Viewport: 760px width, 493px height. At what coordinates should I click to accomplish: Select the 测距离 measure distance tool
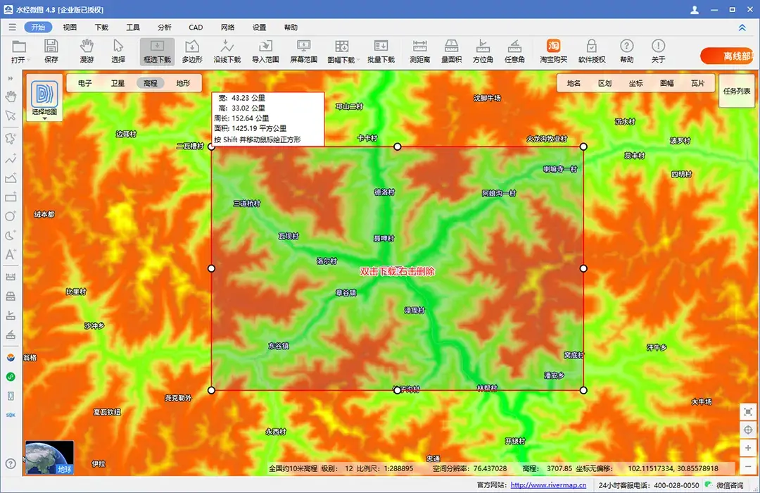[419, 51]
